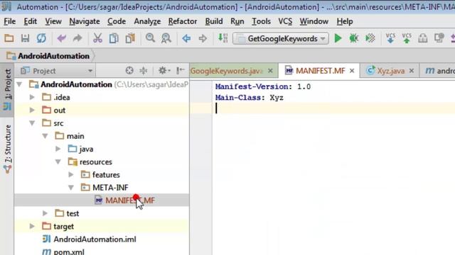Click the VCS Update Project icon
The height and width of the screenshot is (255, 455).
click(390, 38)
